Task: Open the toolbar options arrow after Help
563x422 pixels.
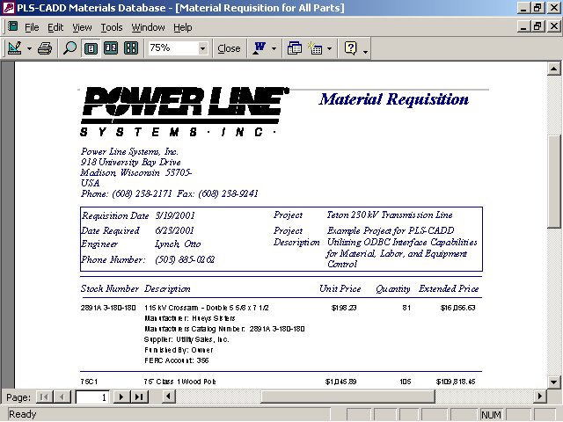Action: pyautogui.click(x=366, y=52)
